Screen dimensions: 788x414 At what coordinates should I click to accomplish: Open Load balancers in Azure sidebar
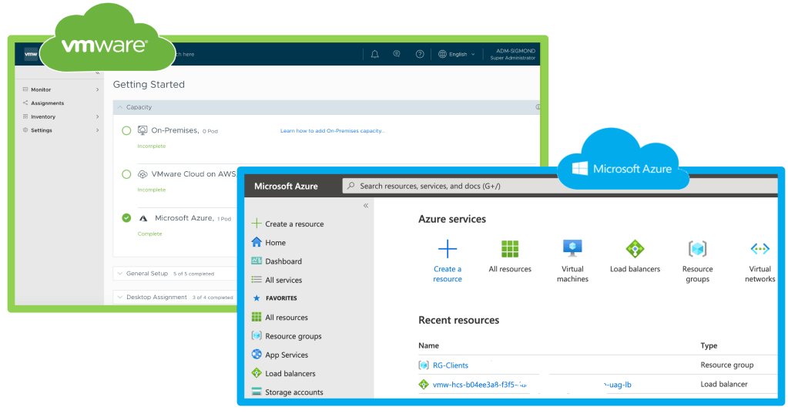click(290, 373)
